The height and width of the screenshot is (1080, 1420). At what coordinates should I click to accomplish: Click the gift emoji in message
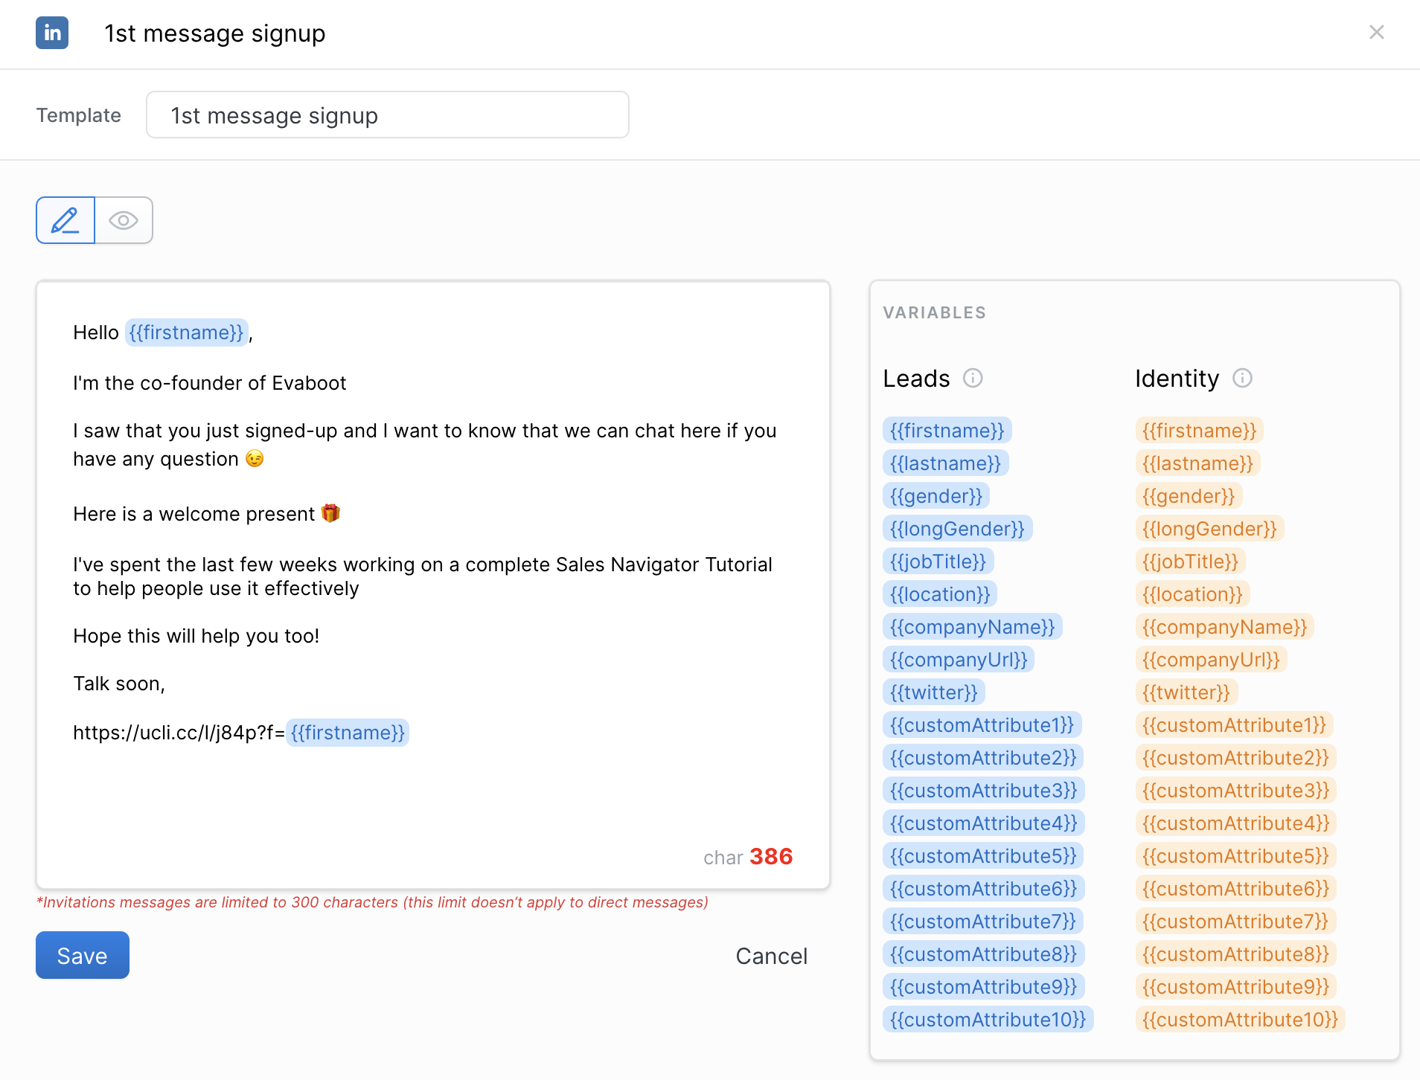tap(330, 513)
